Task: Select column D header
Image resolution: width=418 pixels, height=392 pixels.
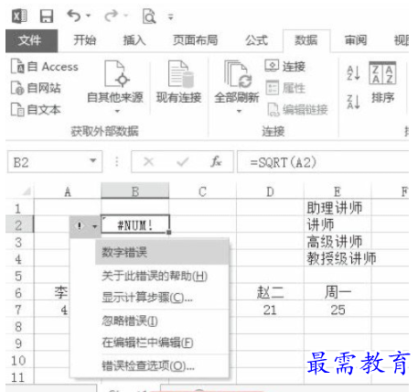Action: tap(270, 191)
